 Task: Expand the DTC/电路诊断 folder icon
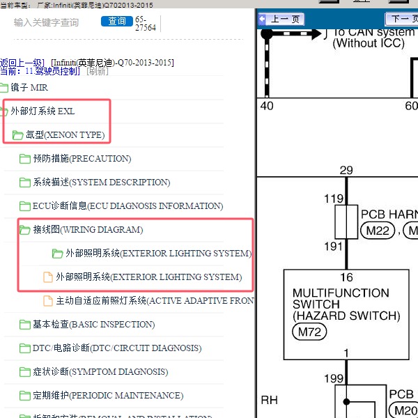pyautogui.click(x=25, y=348)
